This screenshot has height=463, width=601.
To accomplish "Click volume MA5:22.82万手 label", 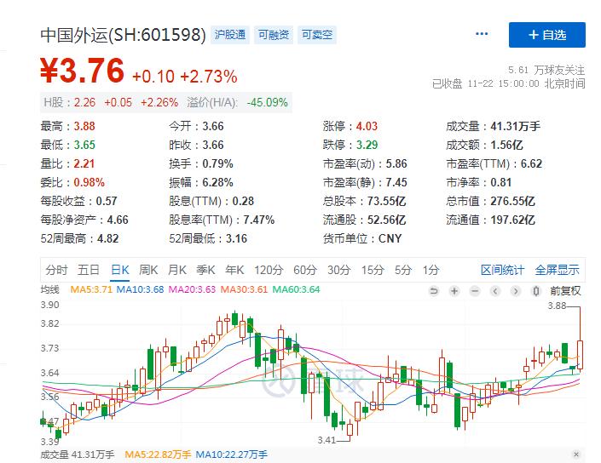I will (158, 454).
